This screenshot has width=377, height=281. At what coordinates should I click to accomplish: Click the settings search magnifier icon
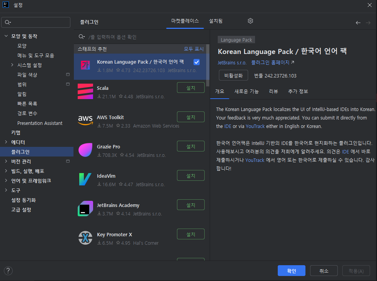pos(8,22)
